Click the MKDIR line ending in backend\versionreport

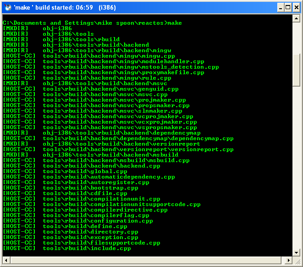101,144
